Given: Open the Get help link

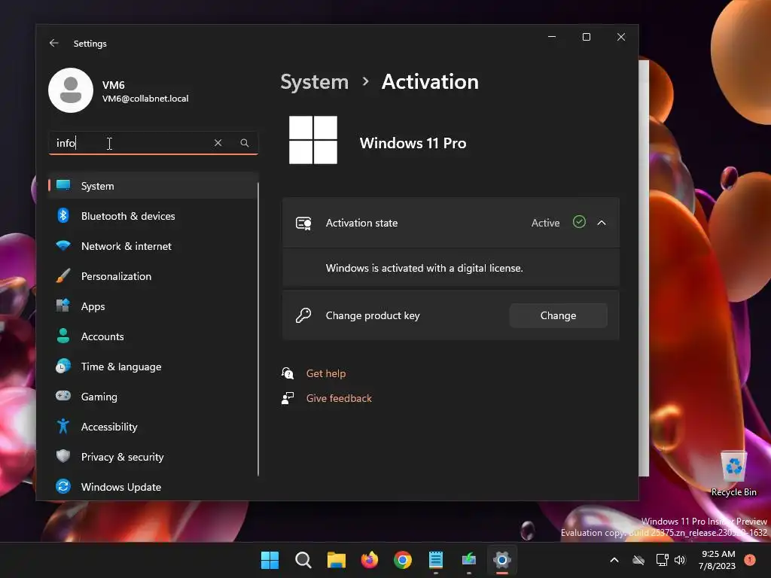Looking at the screenshot, I should click(x=325, y=373).
